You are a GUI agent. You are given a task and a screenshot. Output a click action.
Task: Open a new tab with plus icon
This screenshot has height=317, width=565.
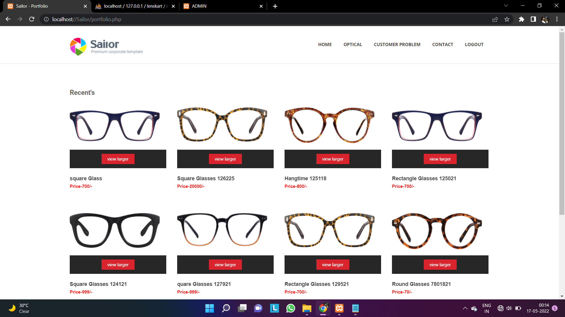click(x=275, y=6)
